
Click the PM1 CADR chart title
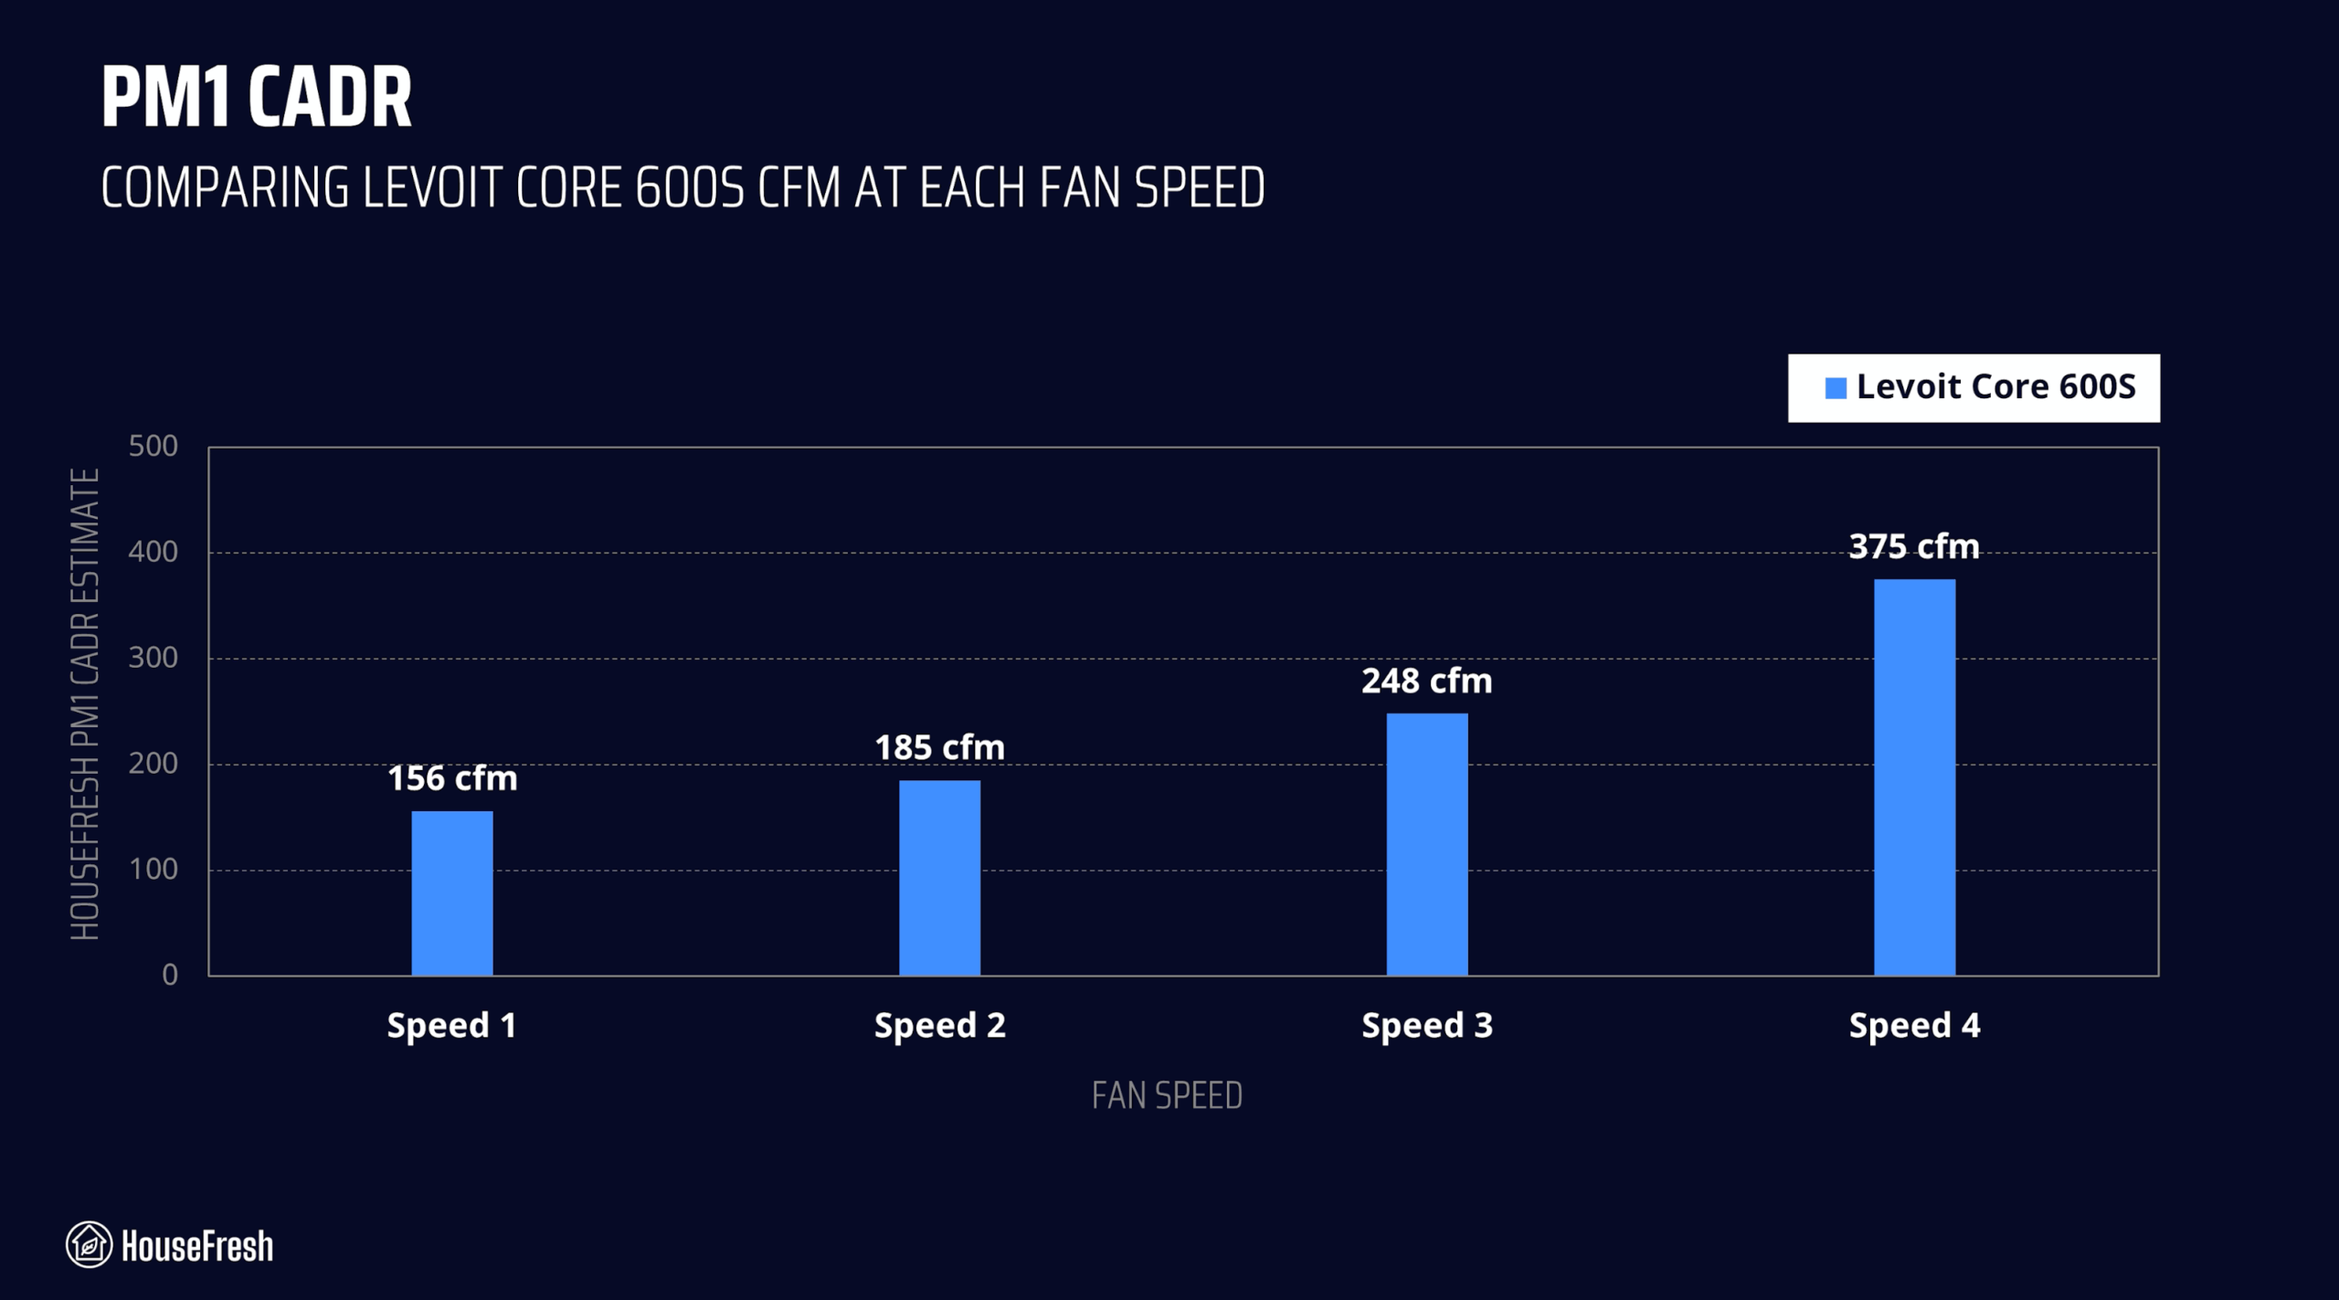coord(256,97)
